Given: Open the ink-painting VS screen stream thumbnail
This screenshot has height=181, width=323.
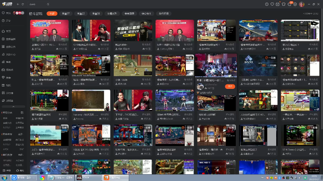Looking at the screenshot, I should [x=49, y=136].
